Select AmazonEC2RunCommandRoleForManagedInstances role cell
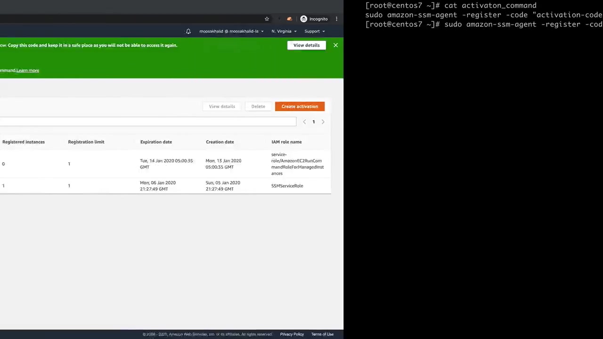Screen dimensions: 603x339 pos(297,164)
